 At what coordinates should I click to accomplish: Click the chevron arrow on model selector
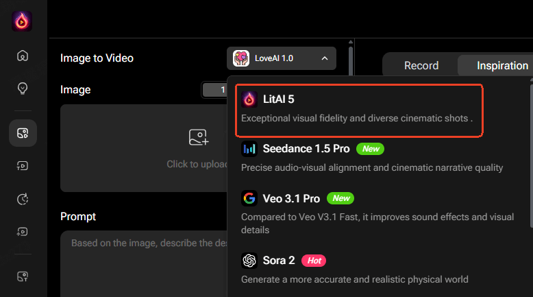tap(324, 58)
